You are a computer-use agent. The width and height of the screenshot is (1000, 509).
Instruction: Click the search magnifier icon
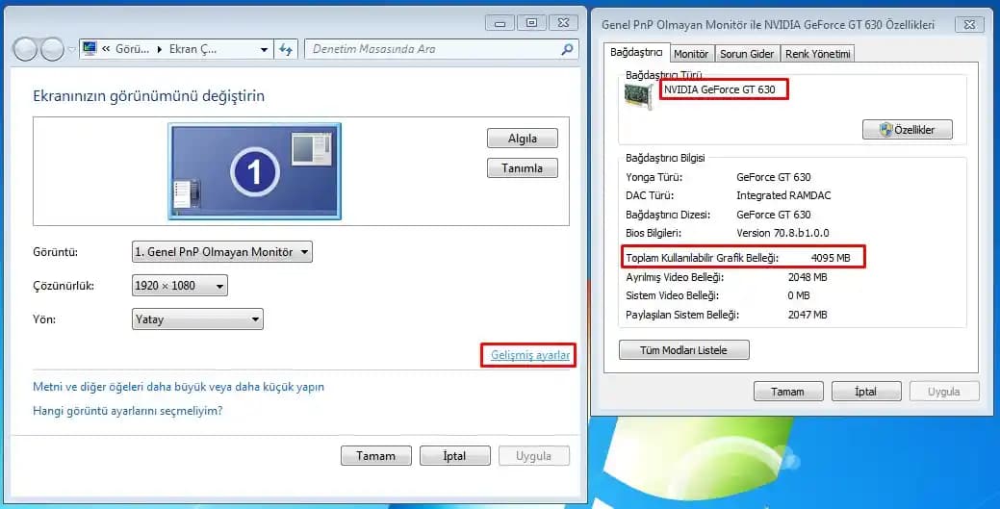(x=568, y=49)
